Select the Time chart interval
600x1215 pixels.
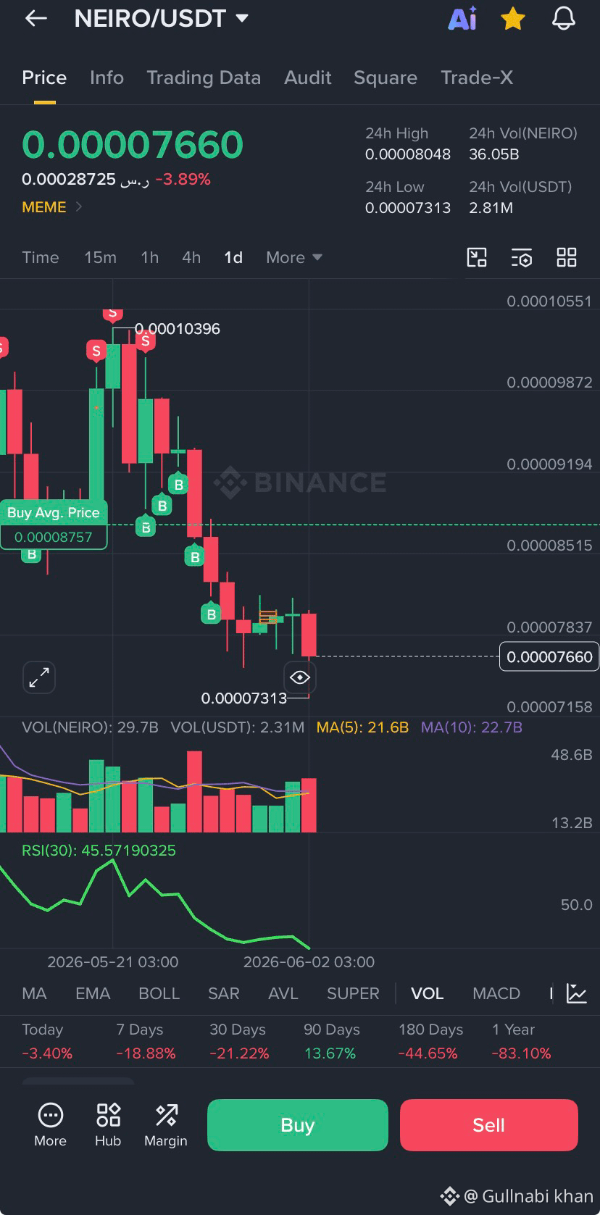point(41,257)
